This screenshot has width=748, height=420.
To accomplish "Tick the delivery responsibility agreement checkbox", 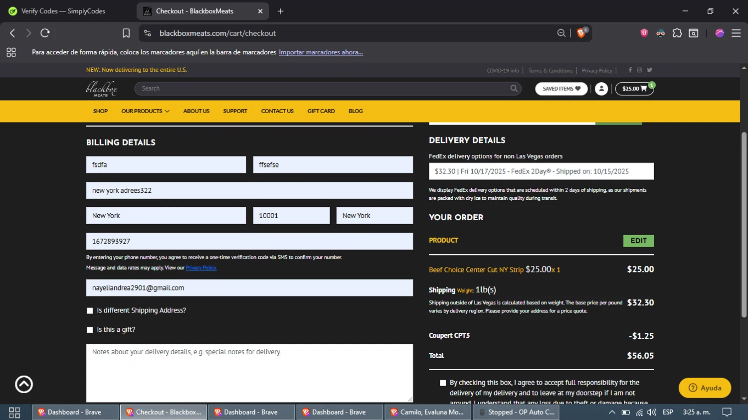I will 443,383.
